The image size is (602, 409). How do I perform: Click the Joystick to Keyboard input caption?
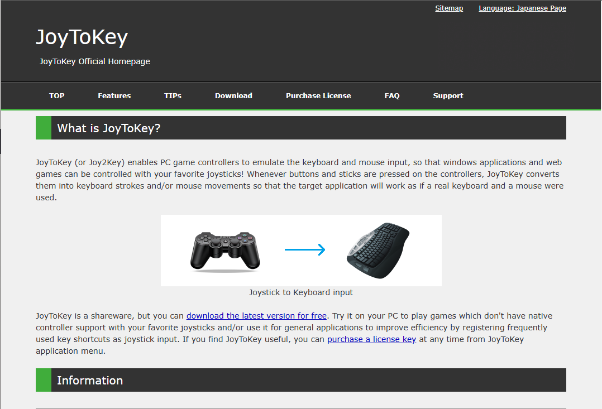click(300, 292)
